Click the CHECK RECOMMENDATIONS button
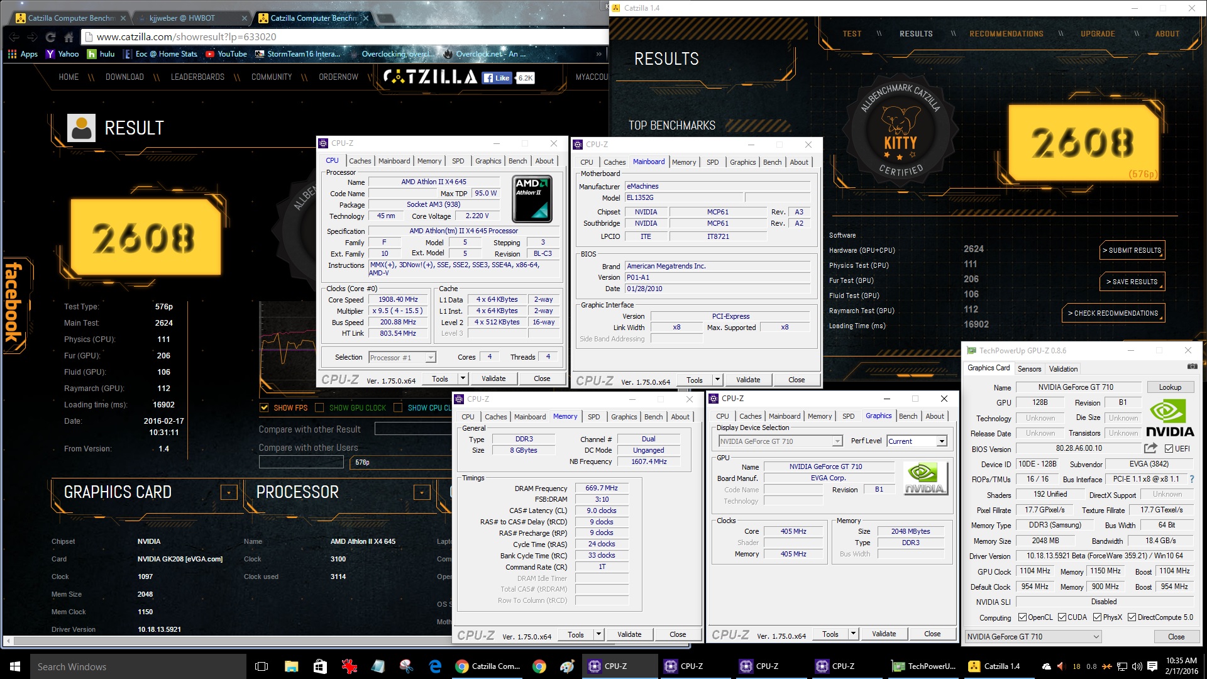Viewport: 1207px width, 679px height. pyautogui.click(x=1113, y=313)
